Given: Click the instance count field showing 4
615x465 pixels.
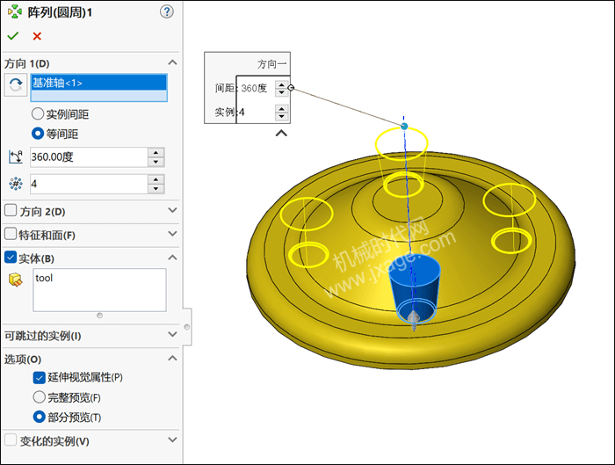Looking at the screenshot, I should [x=89, y=184].
